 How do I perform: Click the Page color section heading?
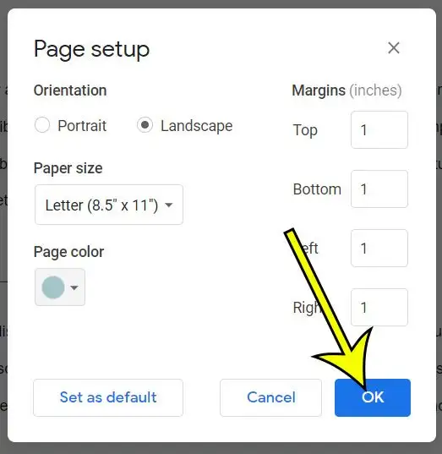point(69,252)
